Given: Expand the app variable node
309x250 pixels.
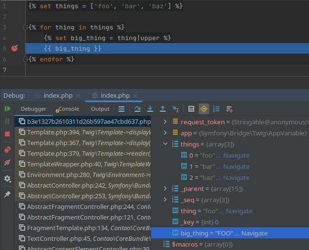Looking at the screenshot, I should click(165, 133).
